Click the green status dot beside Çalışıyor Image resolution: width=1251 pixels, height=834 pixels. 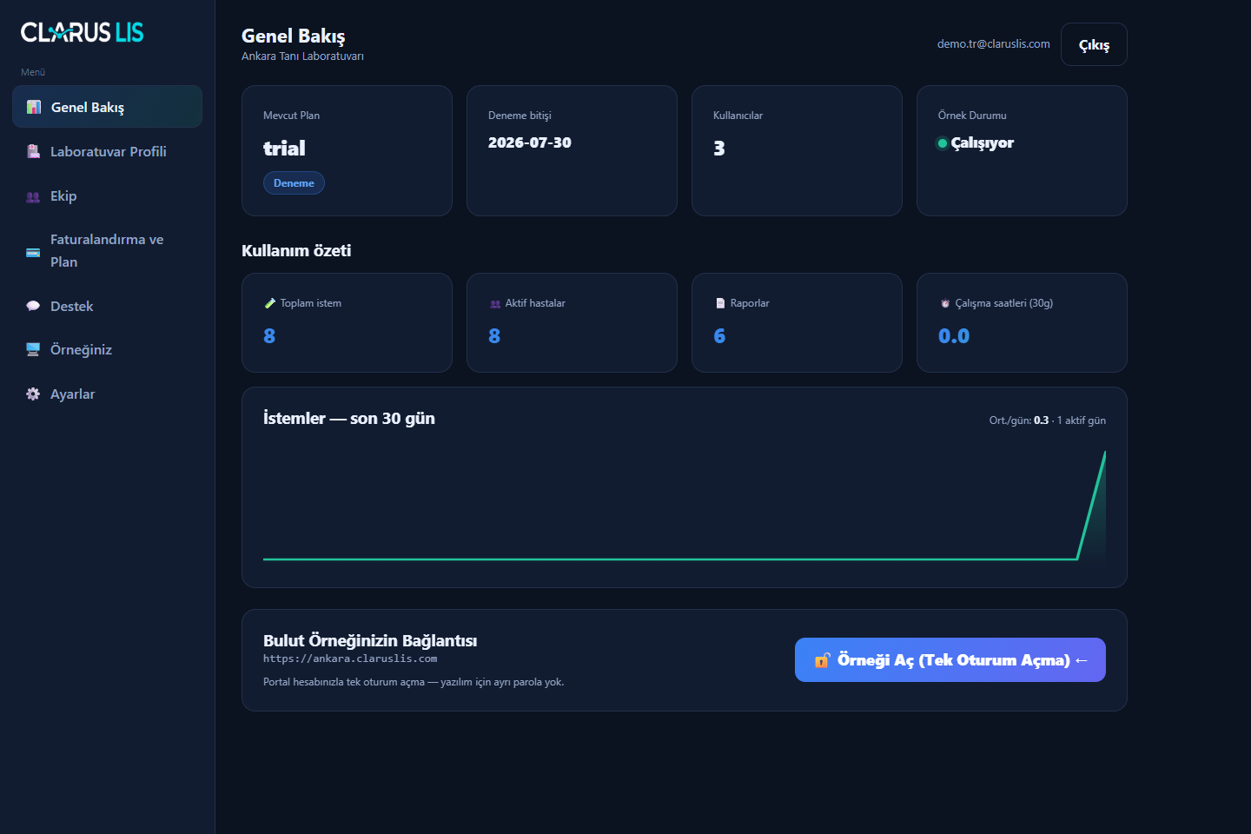click(943, 143)
